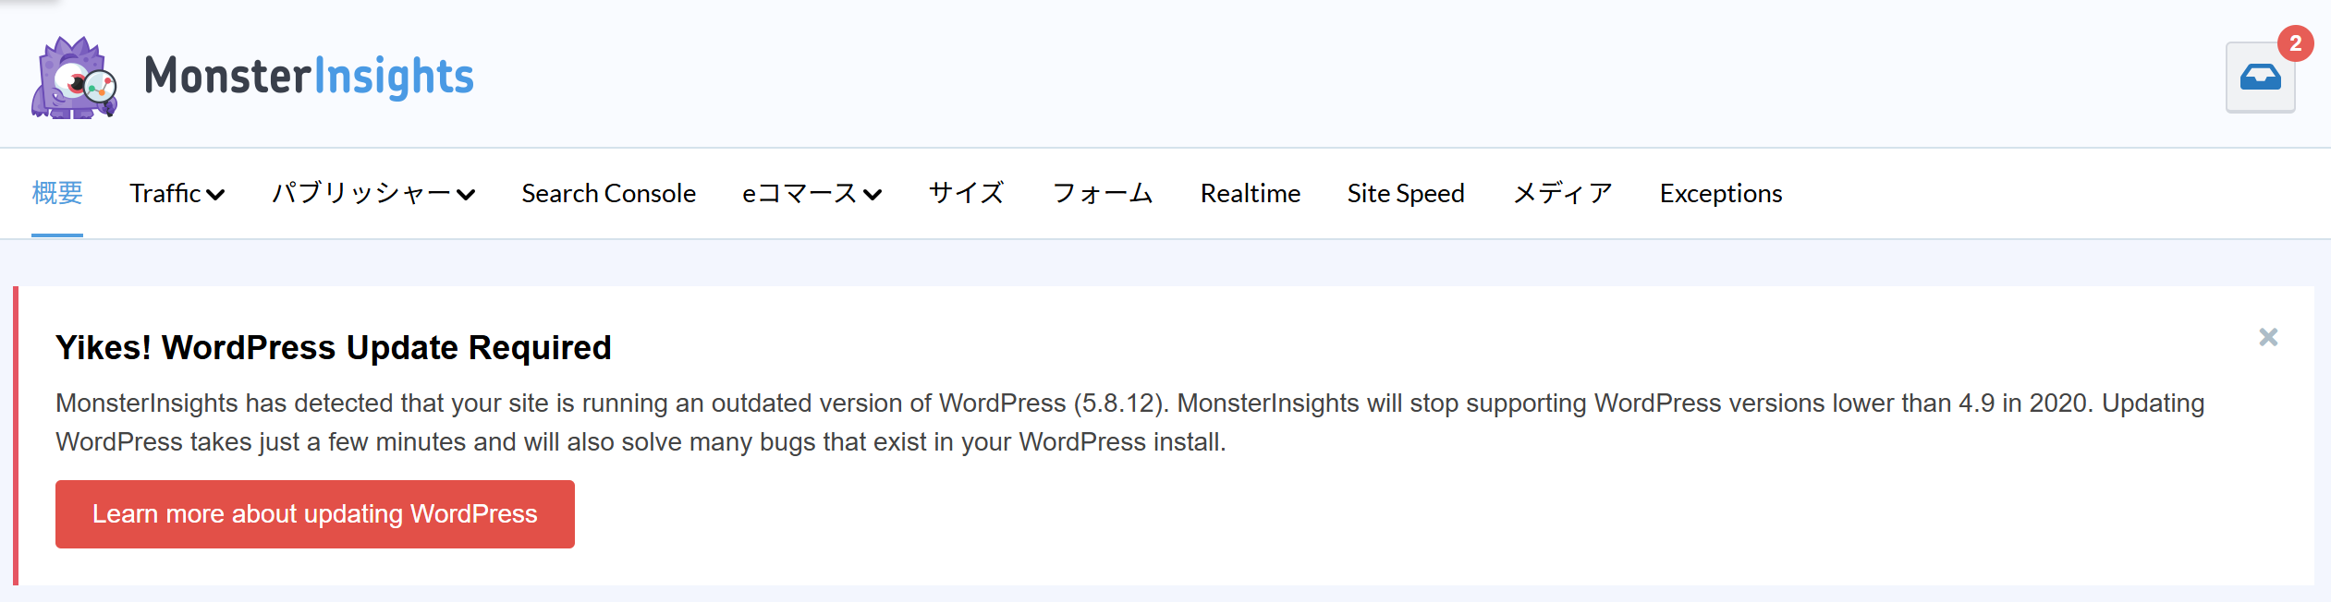Open the Exceptions tab
The image size is (2331, 602).
(1720, 193)
